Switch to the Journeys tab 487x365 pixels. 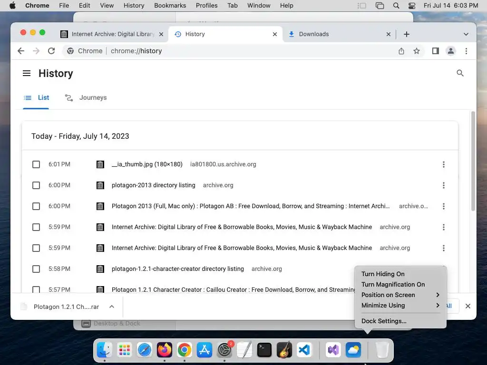click(x=86, y=98)
